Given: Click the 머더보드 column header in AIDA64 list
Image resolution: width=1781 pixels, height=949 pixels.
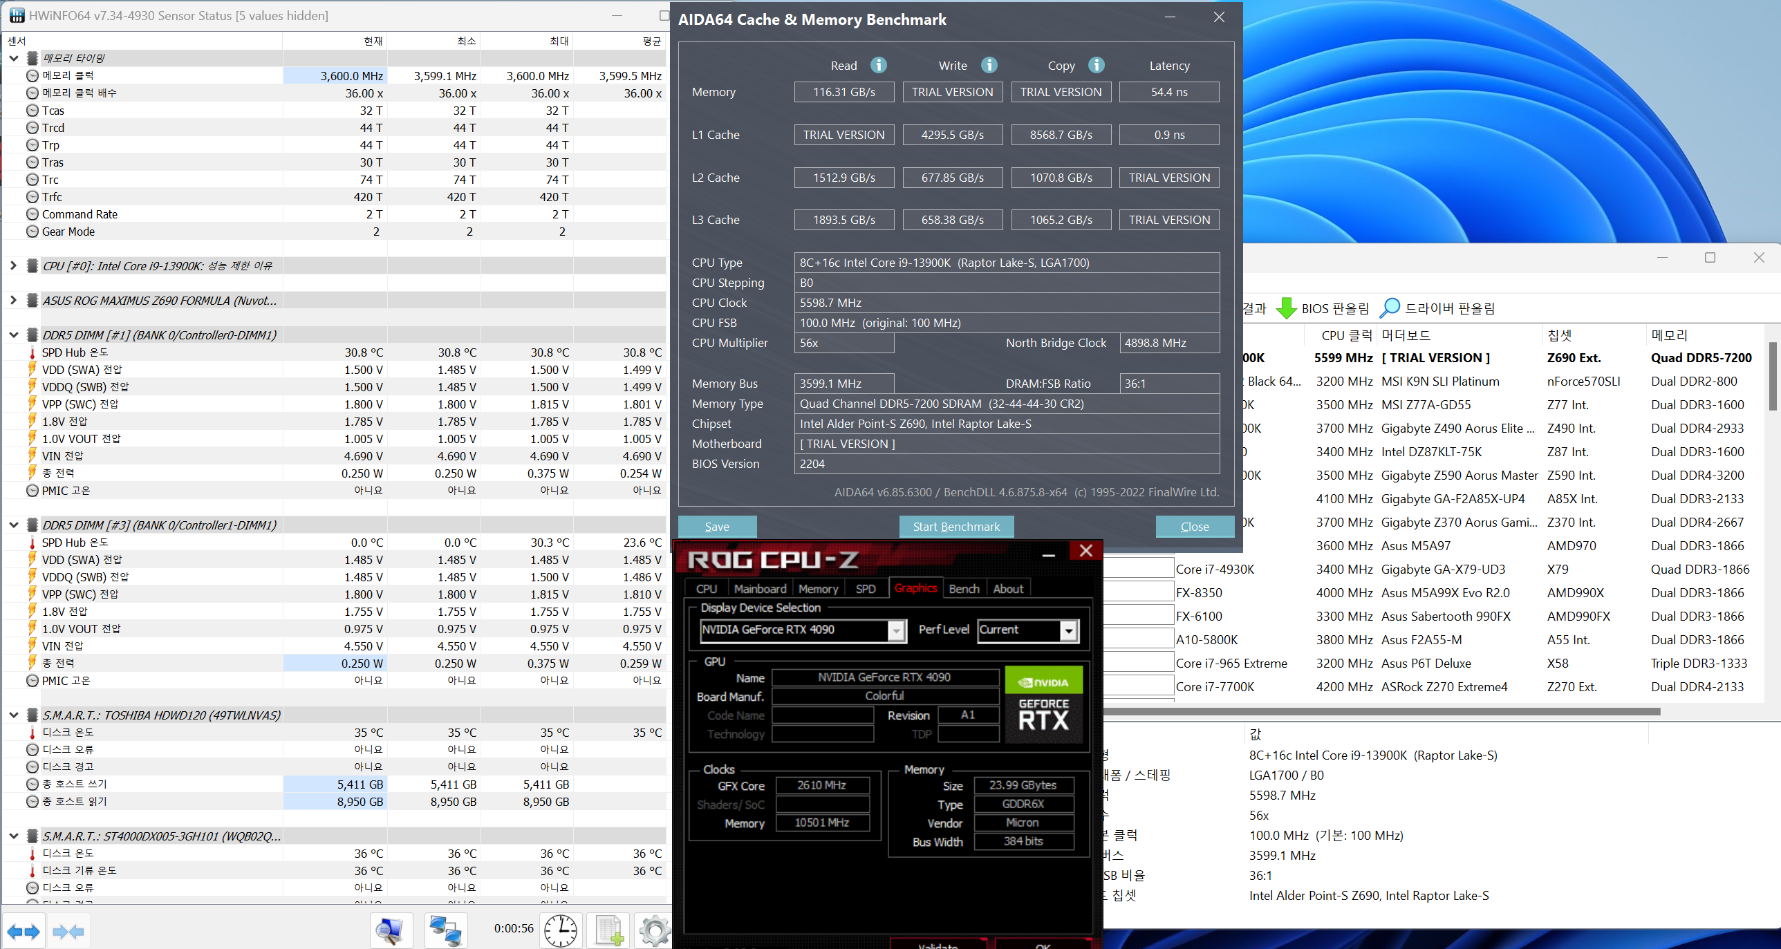Looking at the screenshot, I should pos(1459,336).
